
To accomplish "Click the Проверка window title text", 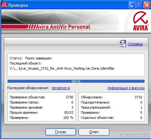I will (18, 5).
